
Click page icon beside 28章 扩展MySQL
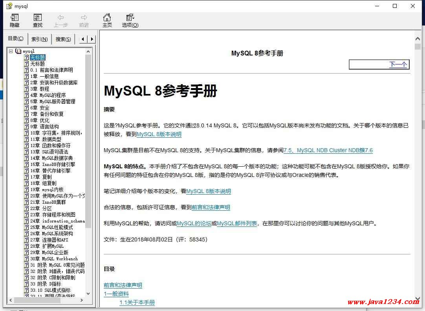tap(26, 246)
